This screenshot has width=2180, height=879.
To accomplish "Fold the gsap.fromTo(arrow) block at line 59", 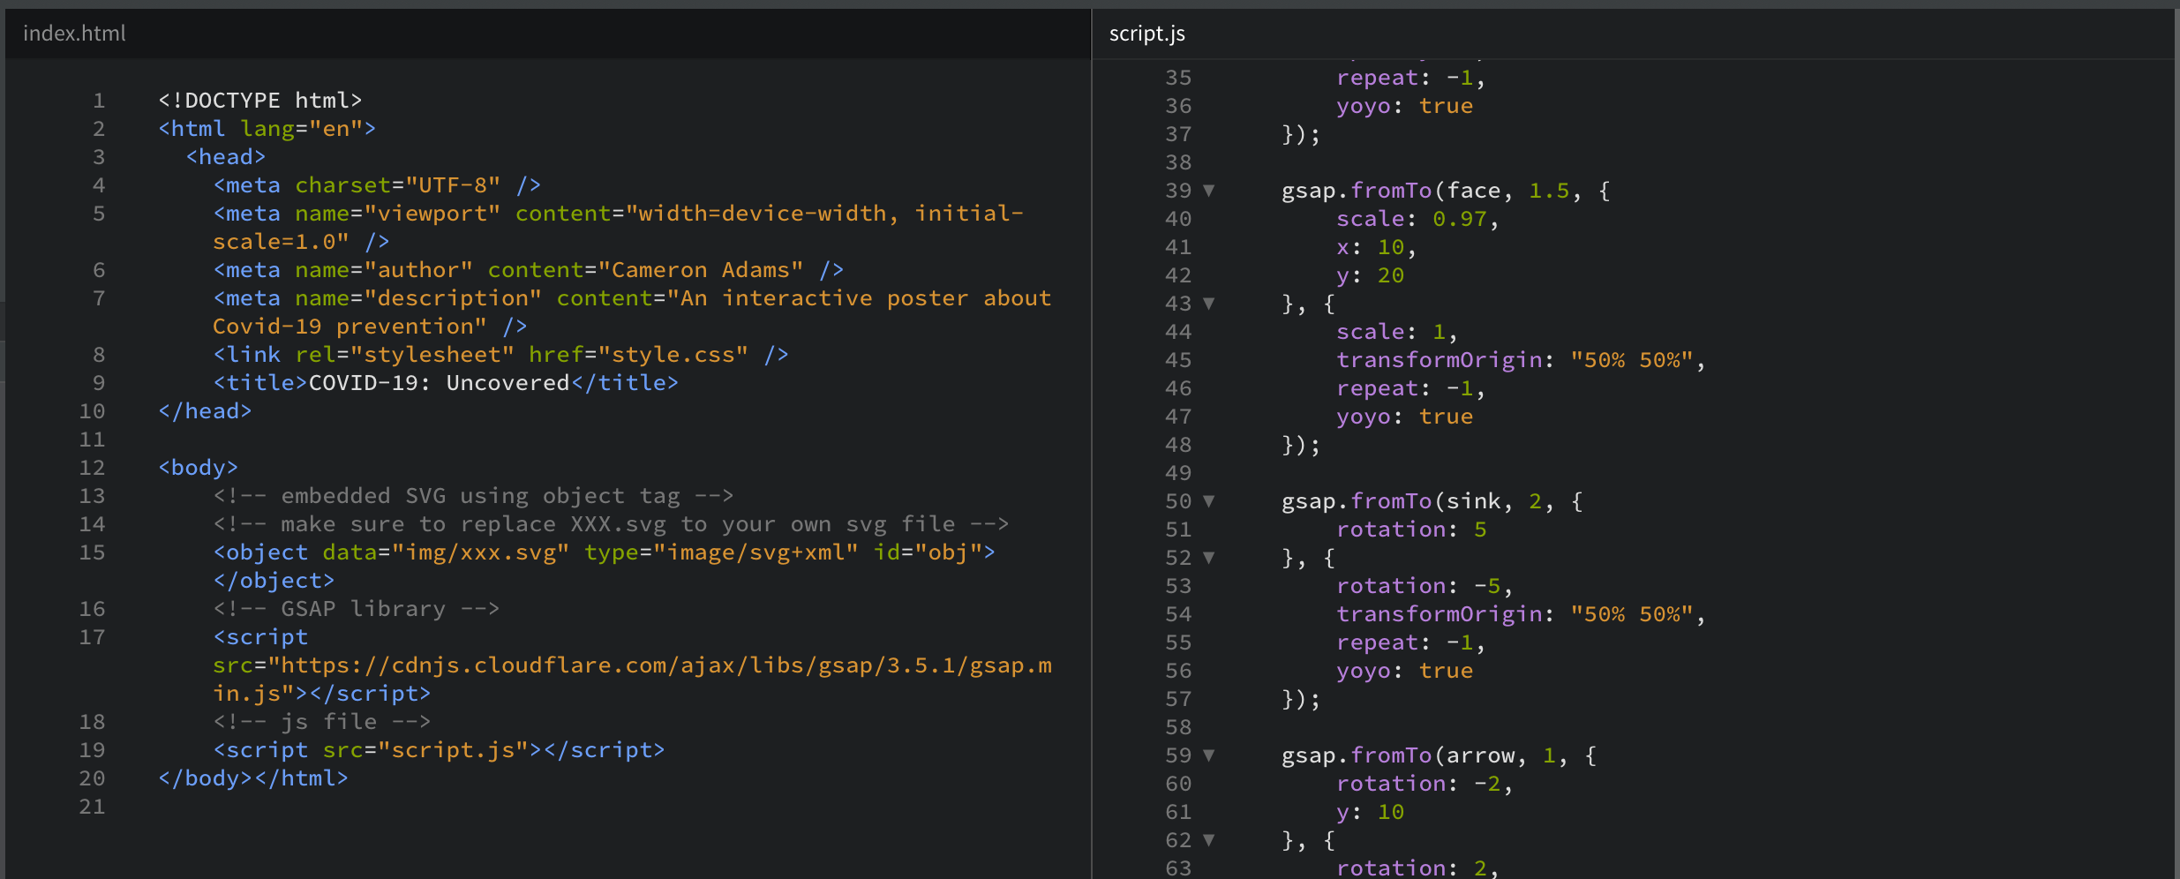I will (x=1209, y=755).
